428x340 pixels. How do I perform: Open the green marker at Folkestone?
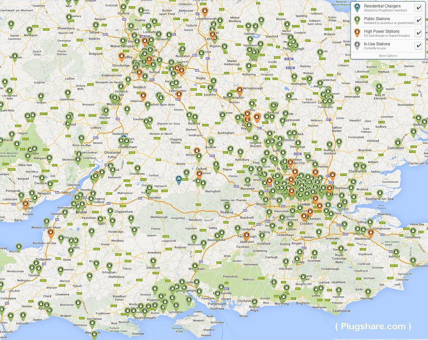413,261
